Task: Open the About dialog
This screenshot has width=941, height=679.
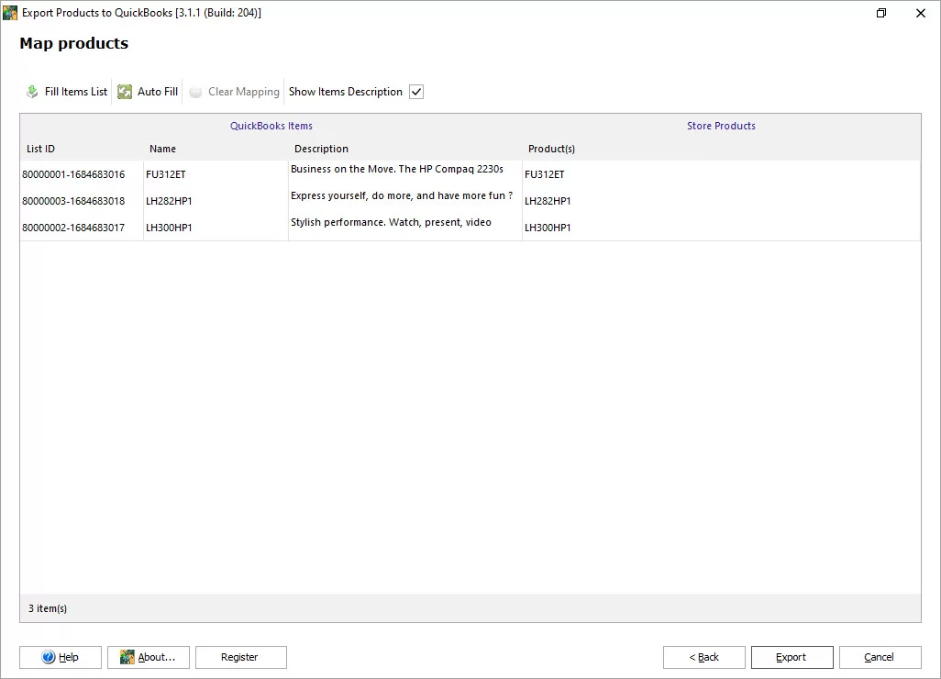Action: [x=149, y=657]
